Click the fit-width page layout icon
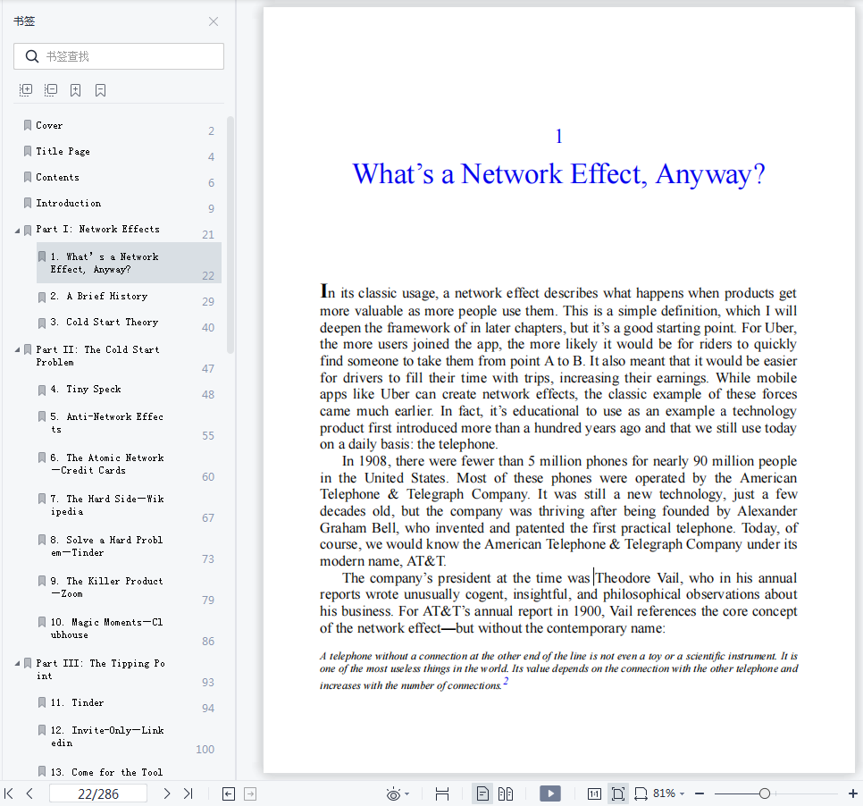Image resolution: width=863 pixels, height=806 pixels. click(x=442, y=793)
